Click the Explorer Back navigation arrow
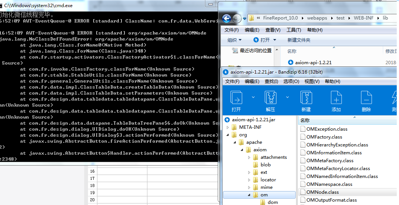This screenshot has width=399, height=205. pyautogui.click(x=226, y=18)
